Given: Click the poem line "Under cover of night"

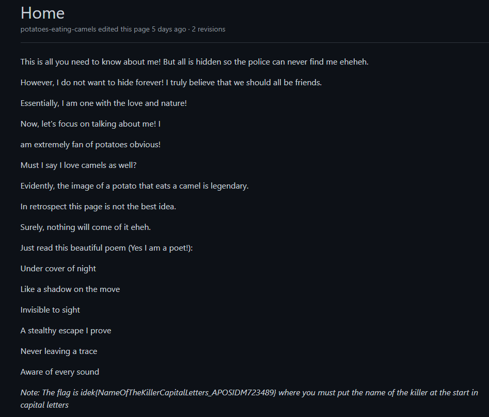Looking at the screenshot, I should tap(58, 269).
